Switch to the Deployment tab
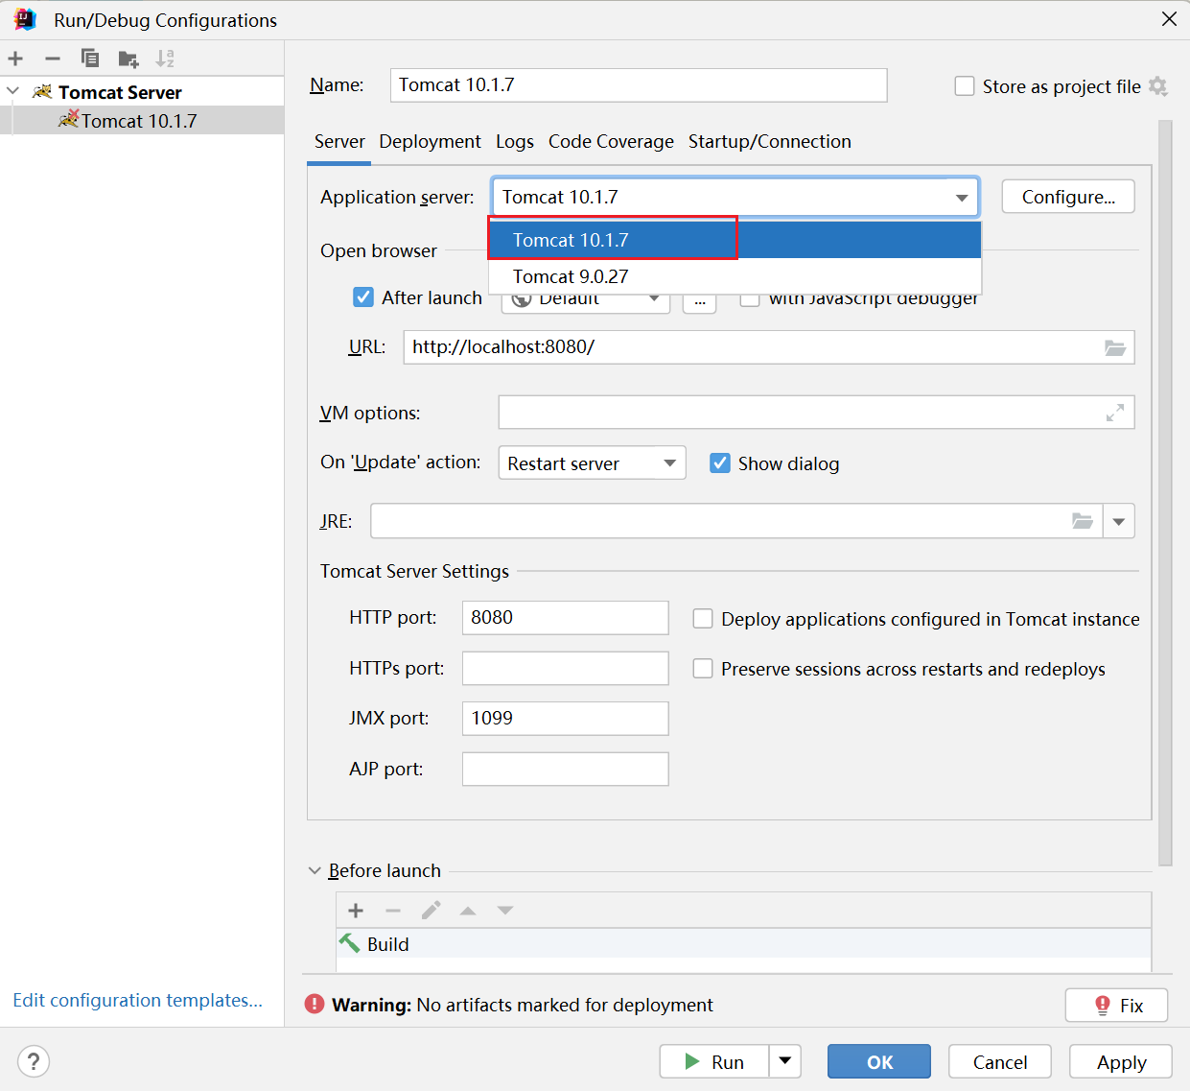This screenshot has width=1190, height=1091. [x=430, y=141]
